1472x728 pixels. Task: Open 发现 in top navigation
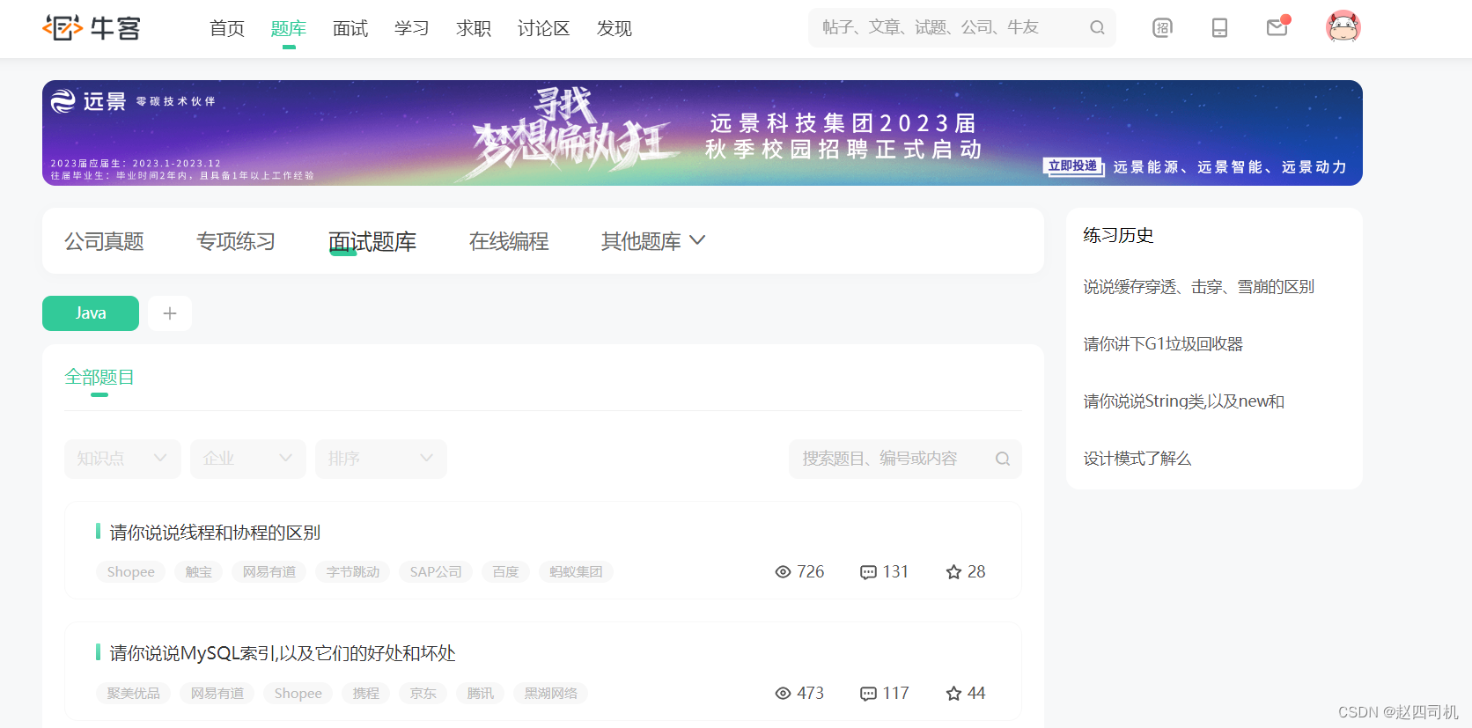(615, 28)
